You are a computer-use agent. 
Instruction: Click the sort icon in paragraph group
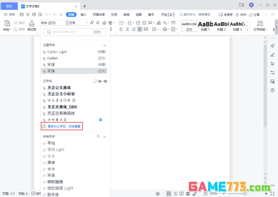coord(159,23)
